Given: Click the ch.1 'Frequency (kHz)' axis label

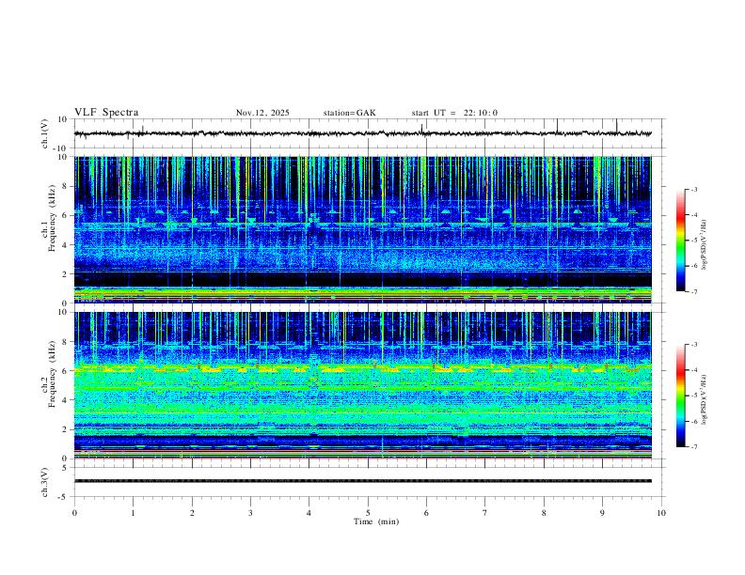Looking at the screenshot, I should pyautogui.click(x=52, y=218).
